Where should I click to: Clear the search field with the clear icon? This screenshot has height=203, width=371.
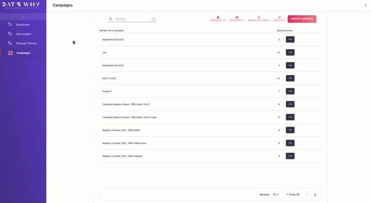(x=153, y=19)
